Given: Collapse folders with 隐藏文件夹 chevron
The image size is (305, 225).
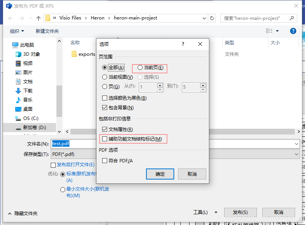Looking at the screenshot, I should coord(10,214).
